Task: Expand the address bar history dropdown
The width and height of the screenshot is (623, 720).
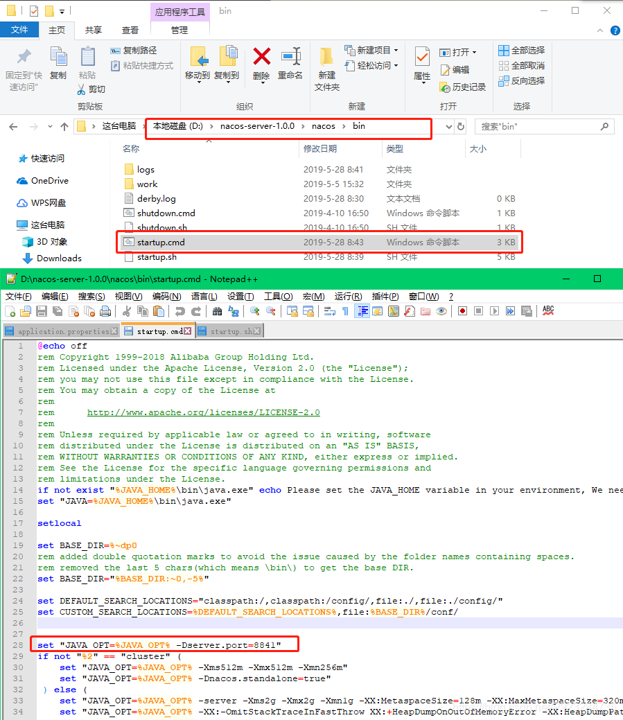Action: click(x=449, y=127)
